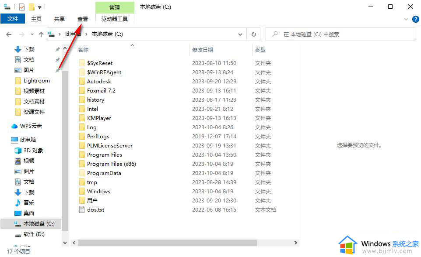Select the $WinREAgent folder

coord(104,72)
